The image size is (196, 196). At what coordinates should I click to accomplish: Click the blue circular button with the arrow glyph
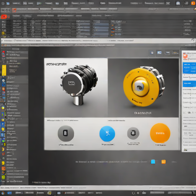point(107,134)
